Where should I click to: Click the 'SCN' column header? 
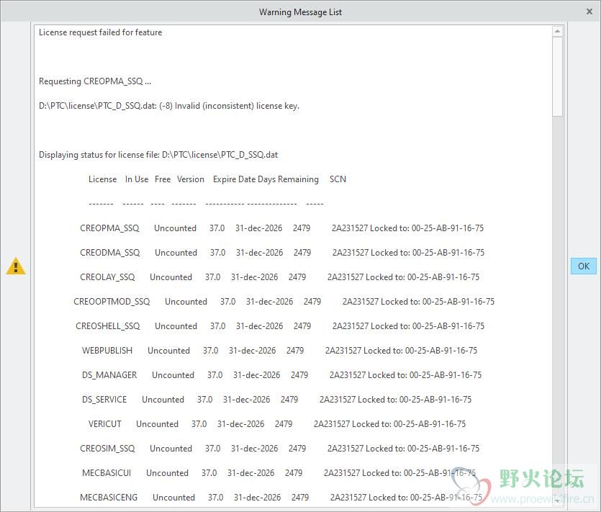[x=338, y=179]
